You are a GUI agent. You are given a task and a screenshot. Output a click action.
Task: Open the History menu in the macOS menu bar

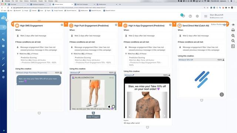pyautogui.click(x=26, y=1)
